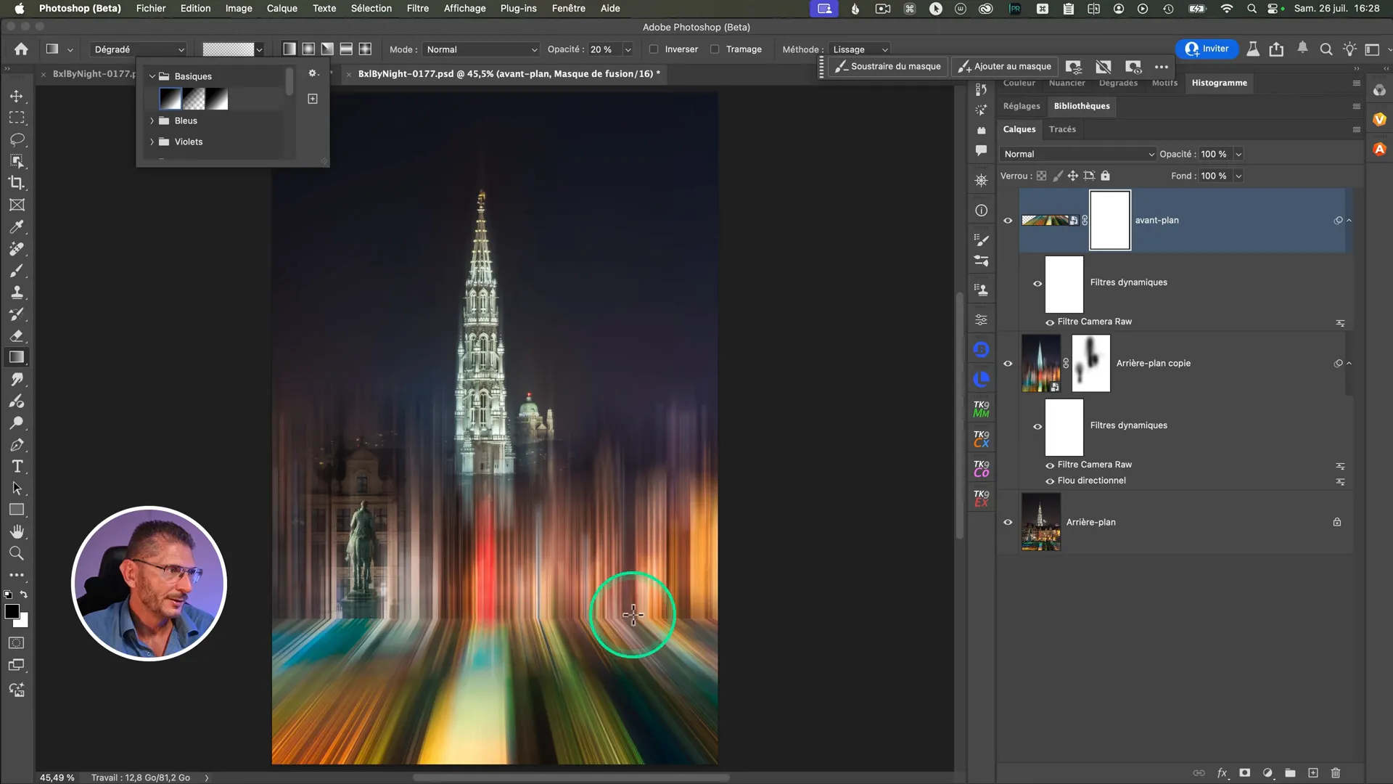Click Ajouter au masque button
Image resolution: width=1393 pixels, height=784 pixels.
click(1005, 66)
